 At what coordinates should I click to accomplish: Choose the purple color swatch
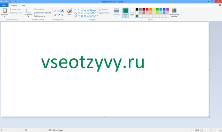pos(168,9)
